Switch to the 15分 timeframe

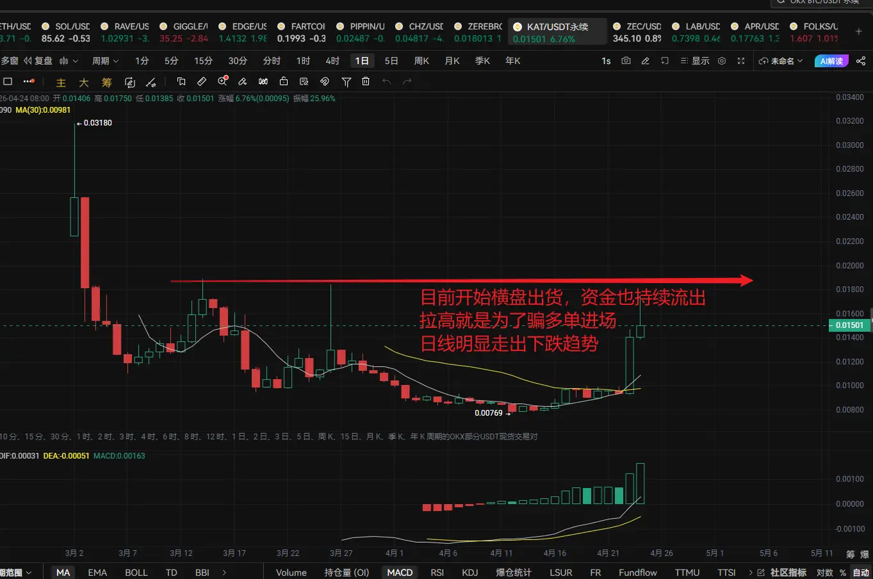pos(203,61)
